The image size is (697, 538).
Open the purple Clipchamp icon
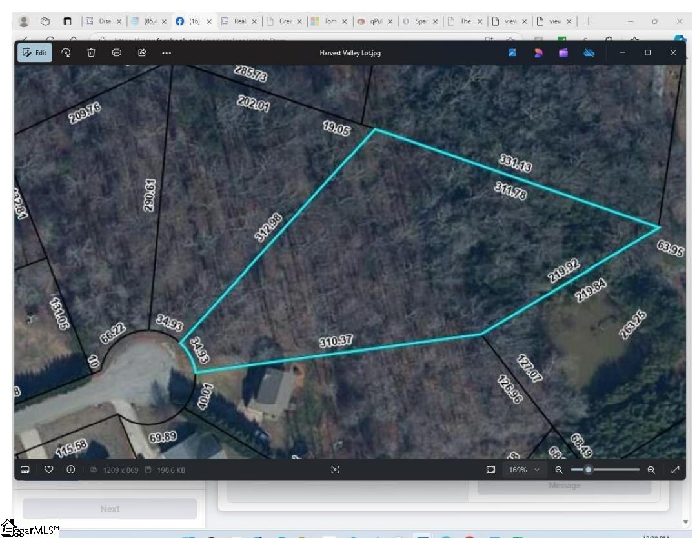563,53
